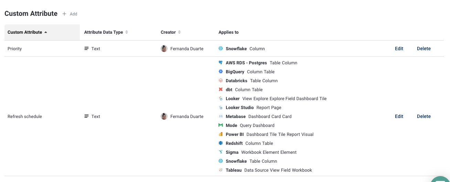Click the Sigma icon
This screenshot has width=450, height=182.
click(221, 152)
